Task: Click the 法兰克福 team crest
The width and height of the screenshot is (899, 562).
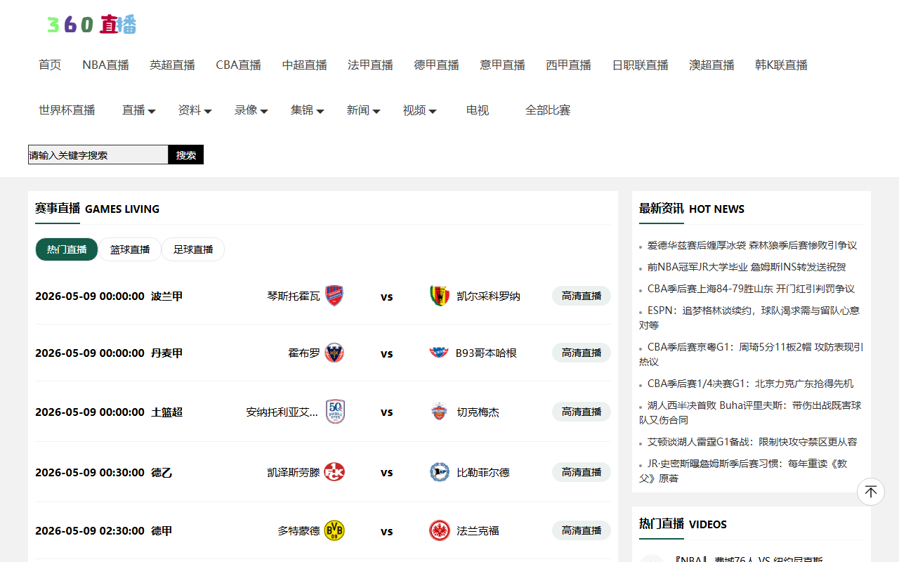Action: pyautogui.click(x=440, y=530)
